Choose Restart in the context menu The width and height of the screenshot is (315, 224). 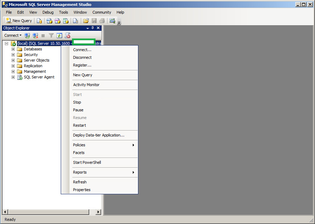[104, 126]
